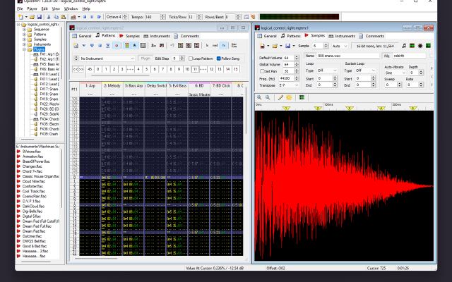Open the Sustain Loop Type dropdown

365,70
